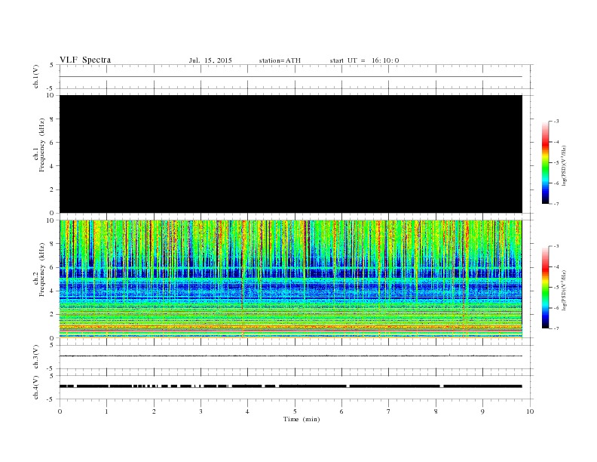Image resolution: width=597 pixels, height=462 pixels.
Task: Click the ch.2 "Frequency (kHz)" axis label
Action: (41, 269)
